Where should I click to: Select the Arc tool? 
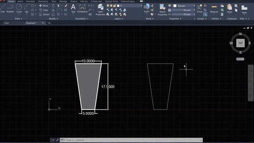27,8
